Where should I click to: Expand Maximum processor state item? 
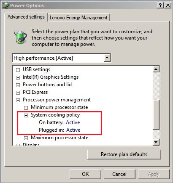pyautogui.click(x=26, y=138)
